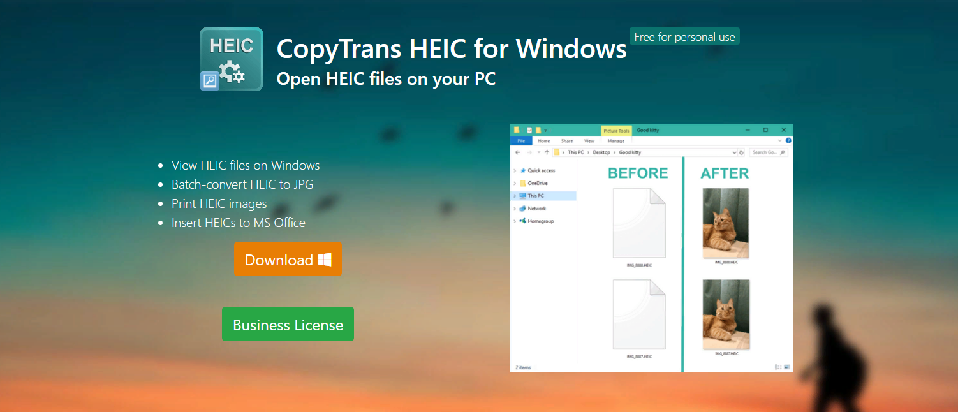Click 'Batch-convert HEIC to JPG' text
Viewport: 958px width, 412px height.
pos(242,184)
